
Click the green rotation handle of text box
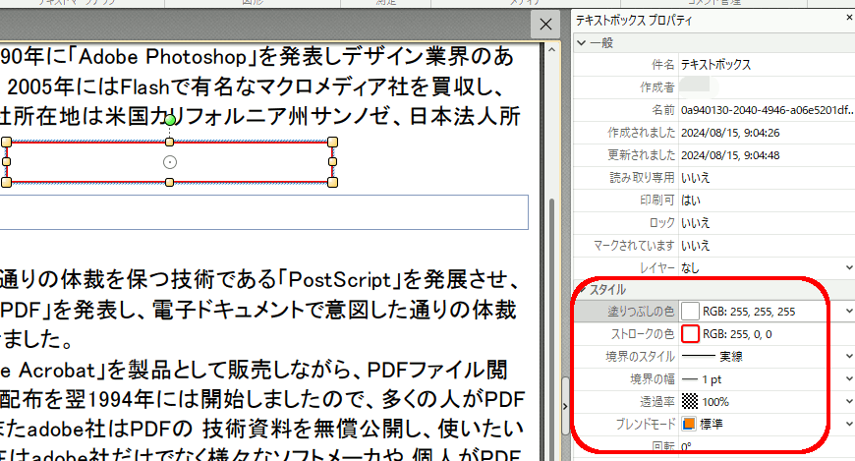click(170, 120)
